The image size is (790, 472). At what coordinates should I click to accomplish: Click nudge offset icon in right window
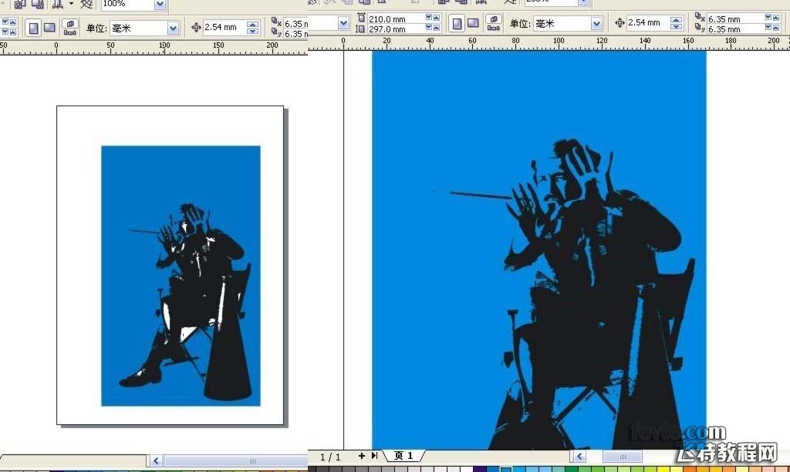(x=620, y=22)
